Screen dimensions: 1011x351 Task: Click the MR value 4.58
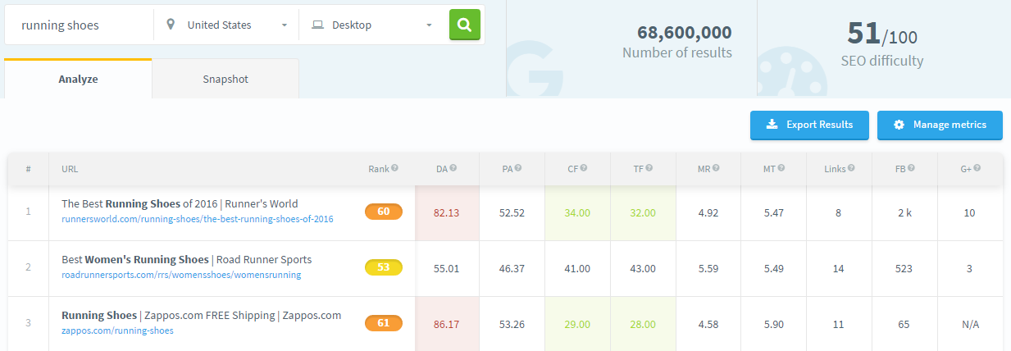[708, 324]
